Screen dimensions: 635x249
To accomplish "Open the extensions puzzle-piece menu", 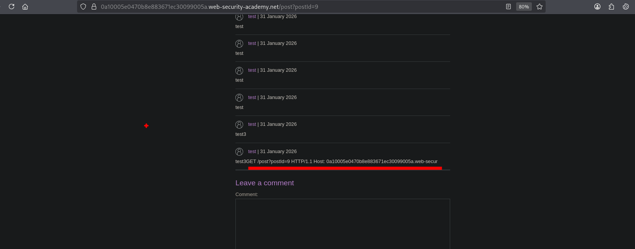I will click(x=612, y=7).
